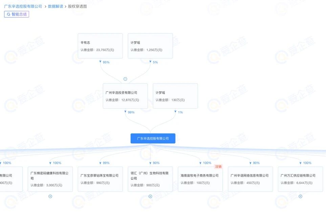The width and height of the screenshot is (326, 219).
Task: Expand subsidiaries under 广东棉密码健康科技有限公司
Action: click(50, 196)
